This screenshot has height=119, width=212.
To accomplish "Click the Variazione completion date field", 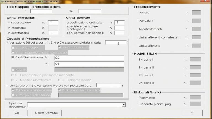I will (116, 43).
